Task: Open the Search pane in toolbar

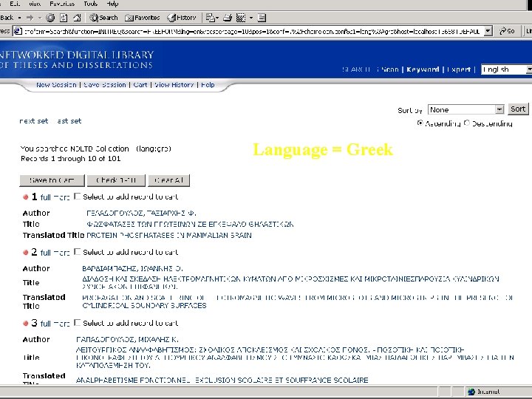Action: 103,18
